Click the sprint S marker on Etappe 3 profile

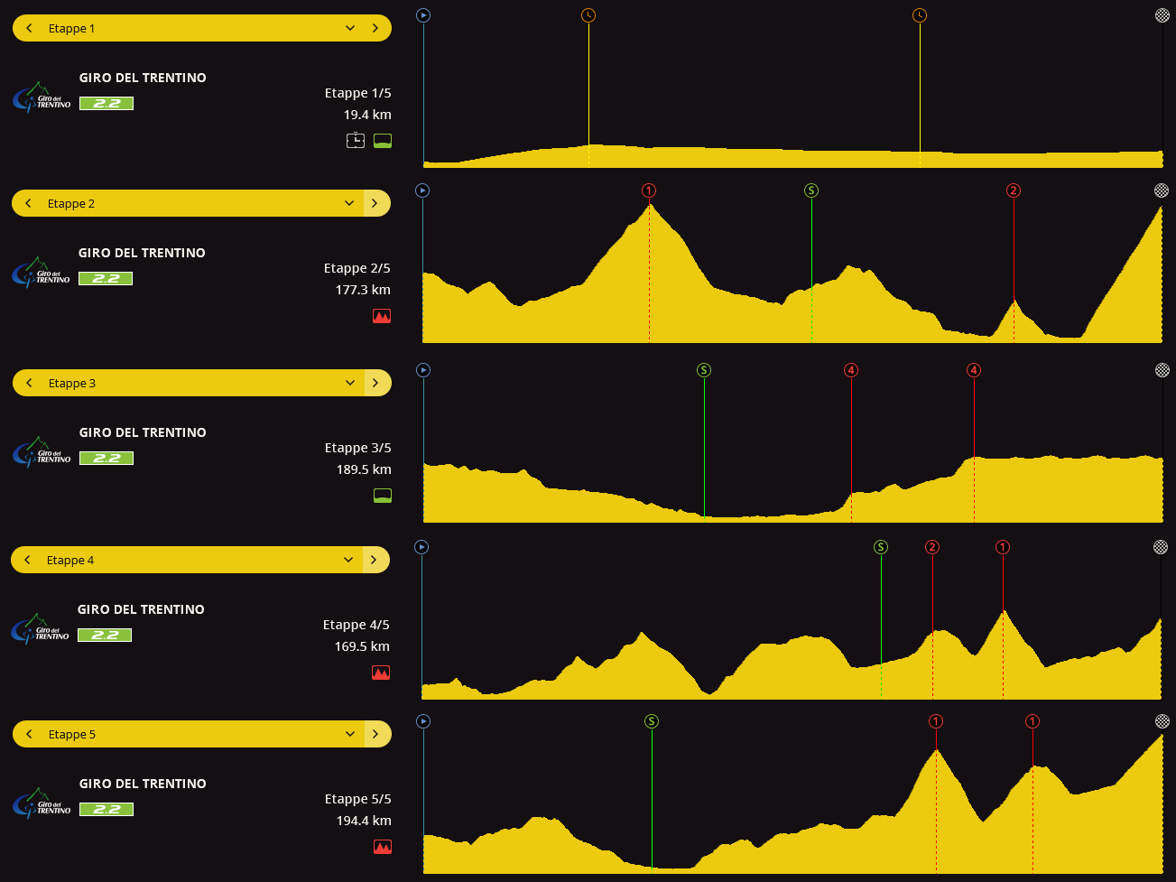704,370
